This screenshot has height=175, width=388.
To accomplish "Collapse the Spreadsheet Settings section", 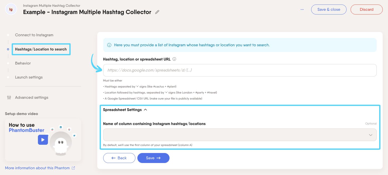I will (145, 109).
